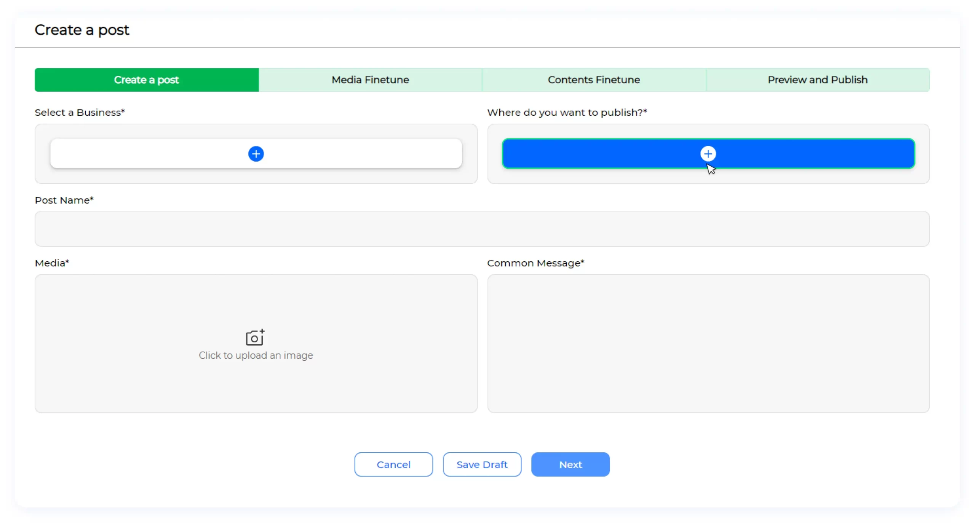Select the Create a post step tab
The width and height of the screenshot is (975, 525).
click(147, 80)
